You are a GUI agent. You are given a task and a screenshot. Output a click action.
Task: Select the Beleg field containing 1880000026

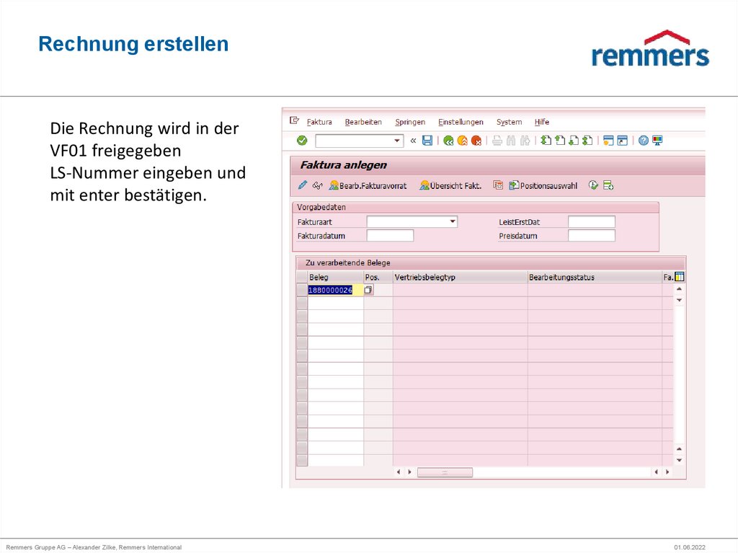(x=329, y=289)
